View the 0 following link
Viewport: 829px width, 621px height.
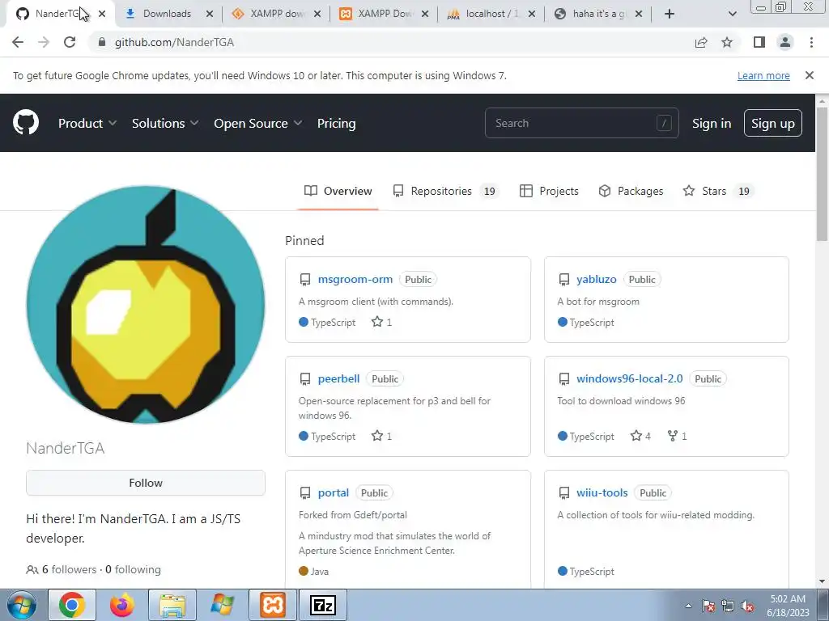click(134, 569)
